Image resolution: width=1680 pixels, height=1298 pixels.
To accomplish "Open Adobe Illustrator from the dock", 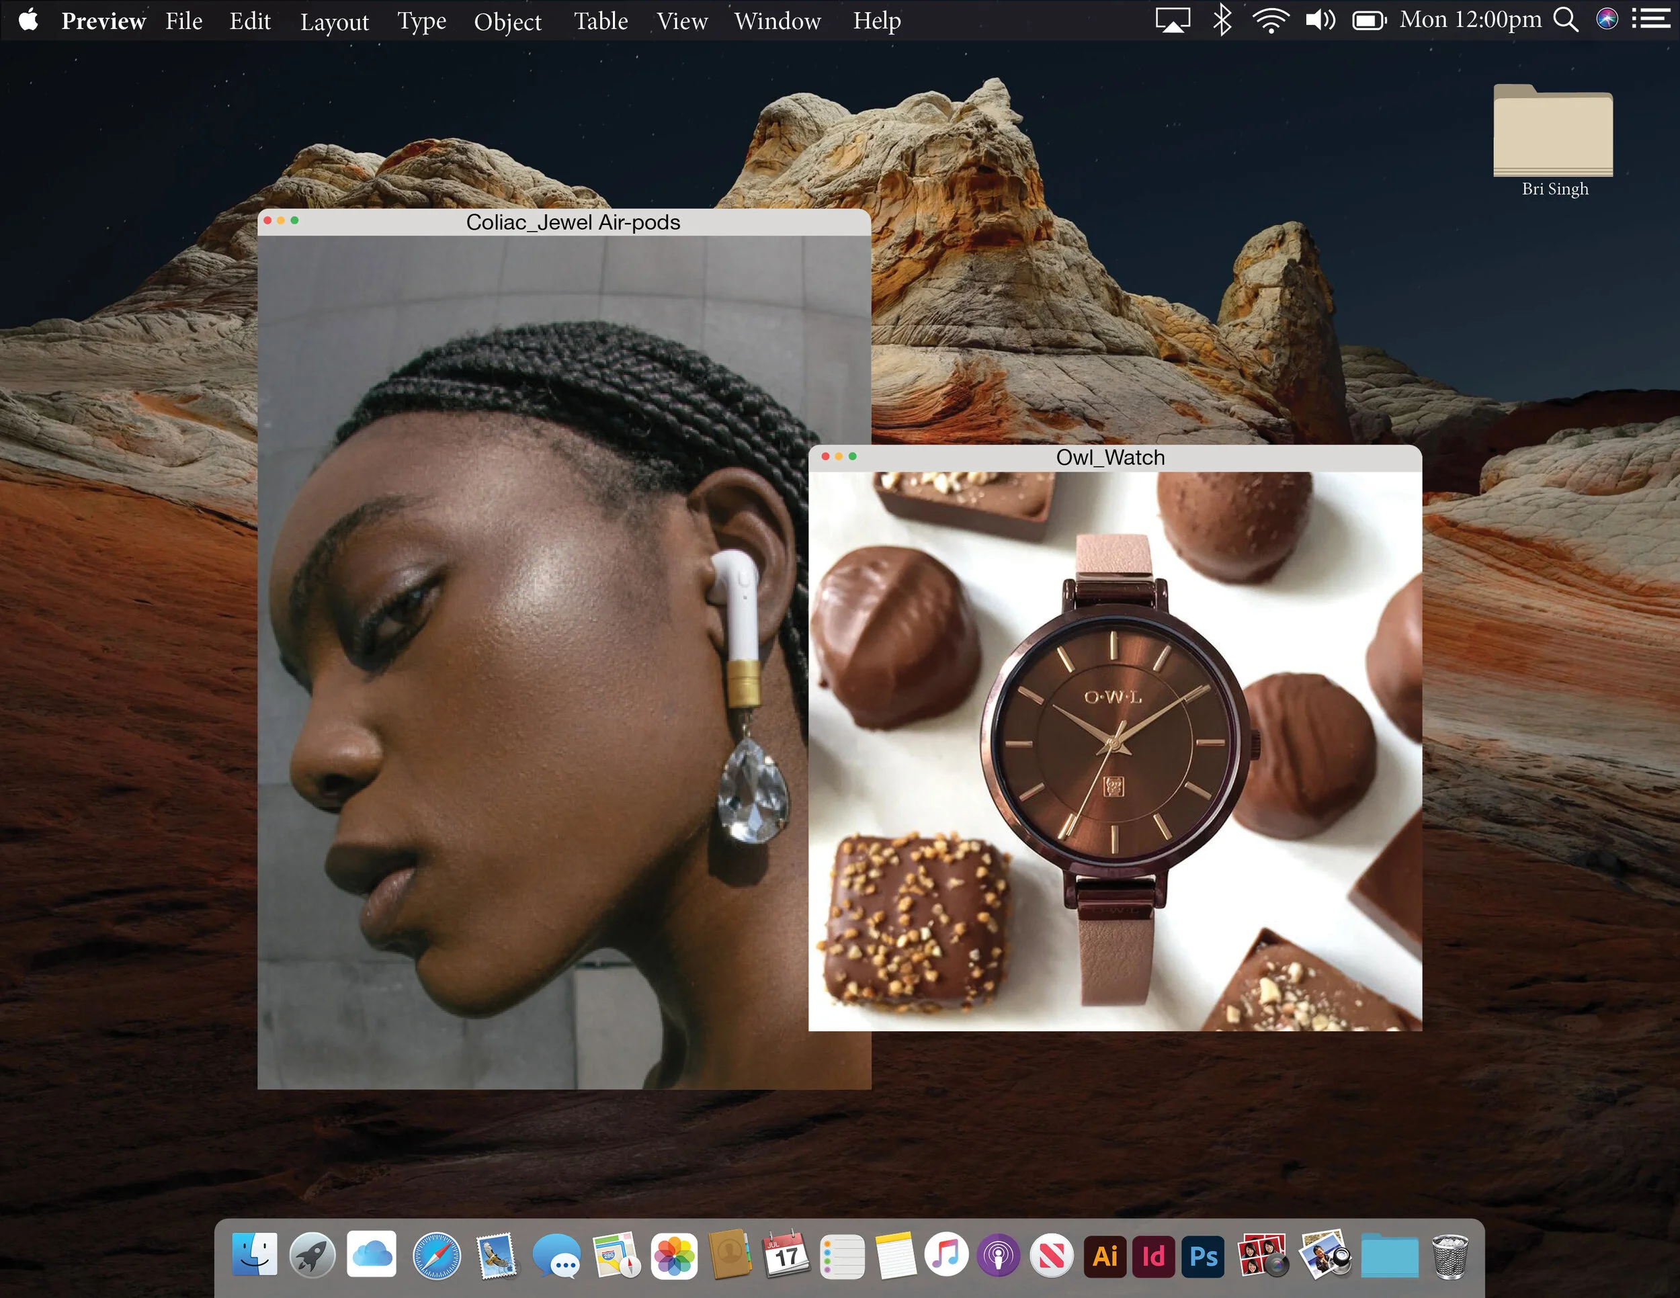I will (1105, 1256).
